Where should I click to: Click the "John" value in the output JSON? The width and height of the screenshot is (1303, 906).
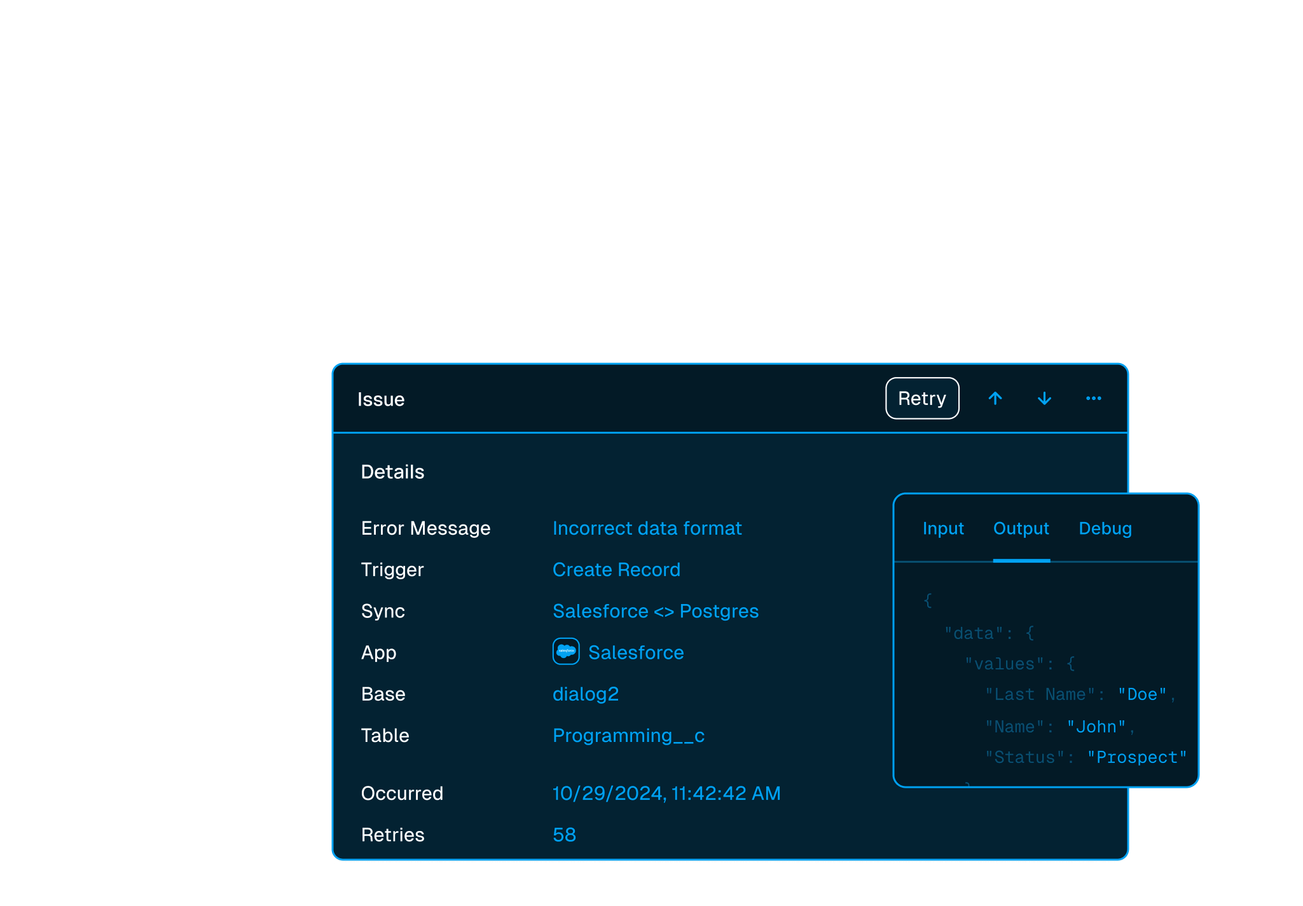pyautogui.click(x=1096, y=727)
